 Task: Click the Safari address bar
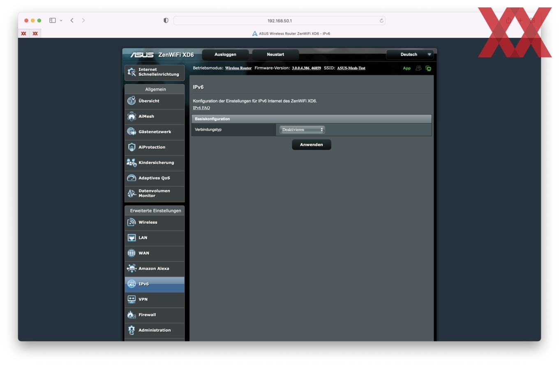[279, 21]
